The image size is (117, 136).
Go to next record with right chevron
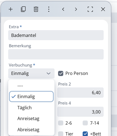(76, 9)
